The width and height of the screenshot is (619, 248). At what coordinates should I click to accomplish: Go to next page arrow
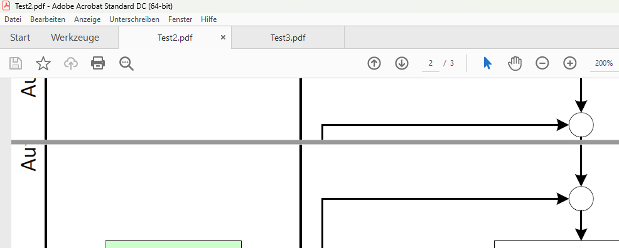[x=402, y=63]
